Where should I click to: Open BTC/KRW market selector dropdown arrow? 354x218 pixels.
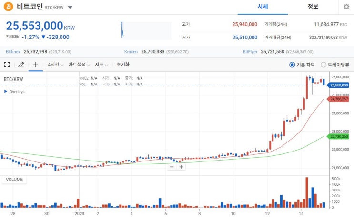(70, 8)
